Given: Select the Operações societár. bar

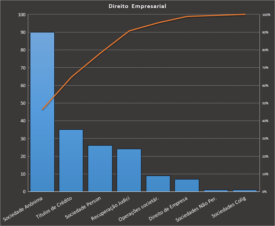Looking at the screenshot, I should coord(158,184).
